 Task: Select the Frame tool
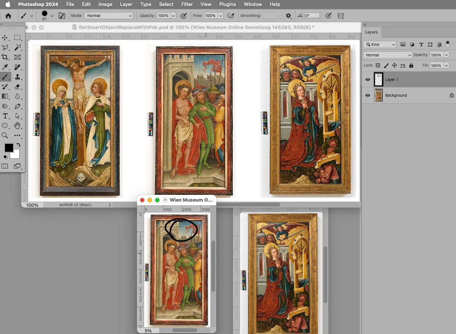click(17, 57)
